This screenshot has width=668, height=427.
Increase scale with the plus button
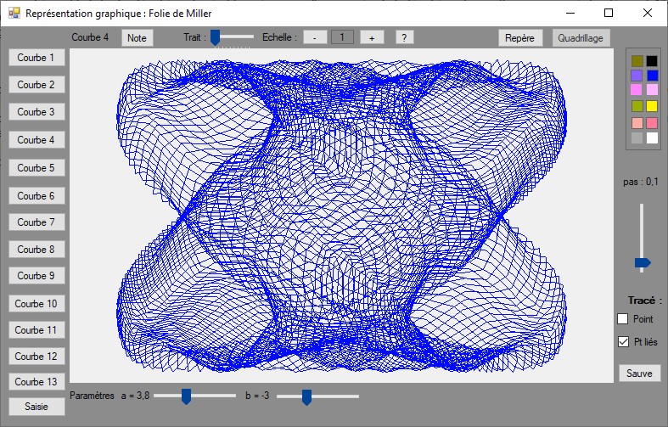372,37
